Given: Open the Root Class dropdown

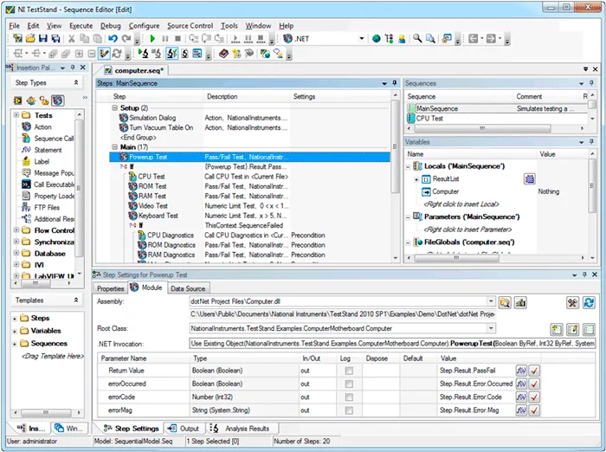Looking at the screenshot, I should (491, 328).
